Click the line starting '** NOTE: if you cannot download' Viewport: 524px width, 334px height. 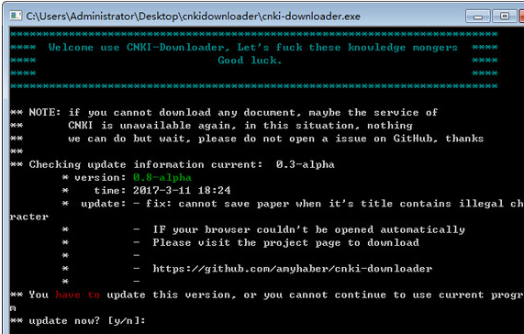[224, 113]
